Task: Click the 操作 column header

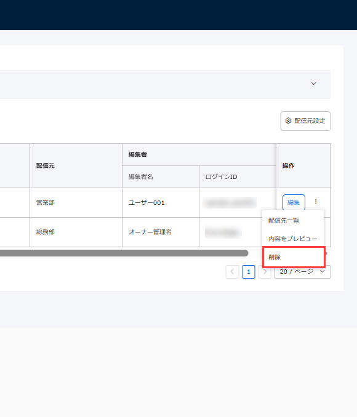Action: [303, 165]
